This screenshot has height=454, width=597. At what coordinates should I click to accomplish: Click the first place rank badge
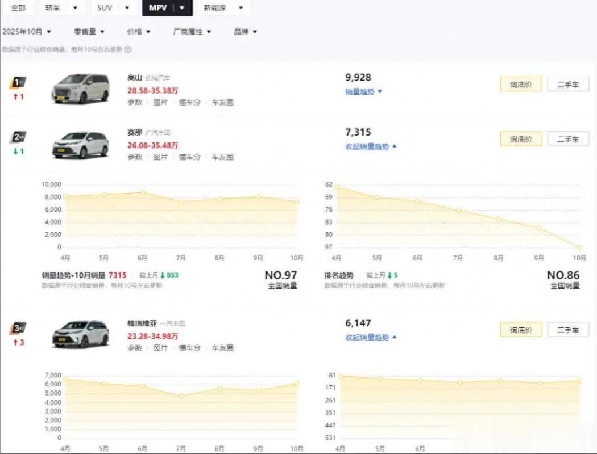coord(18,83)
